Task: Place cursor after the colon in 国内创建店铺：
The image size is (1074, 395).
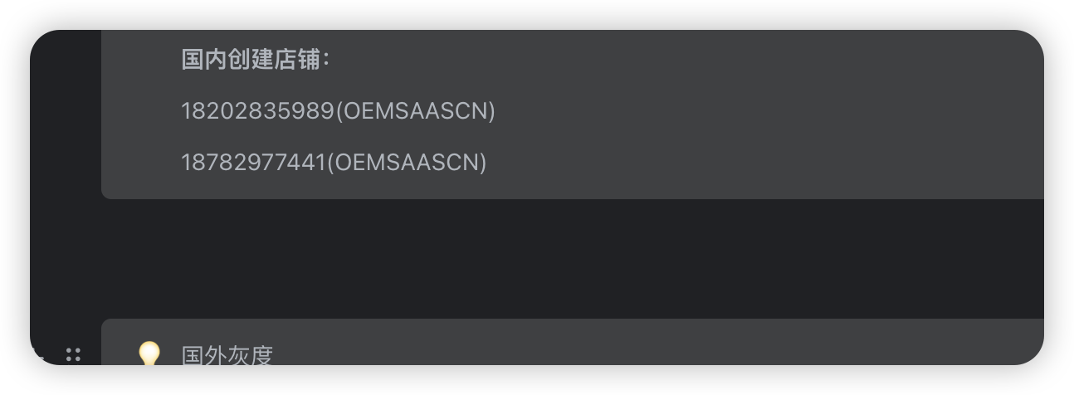Action: point(330,60)
